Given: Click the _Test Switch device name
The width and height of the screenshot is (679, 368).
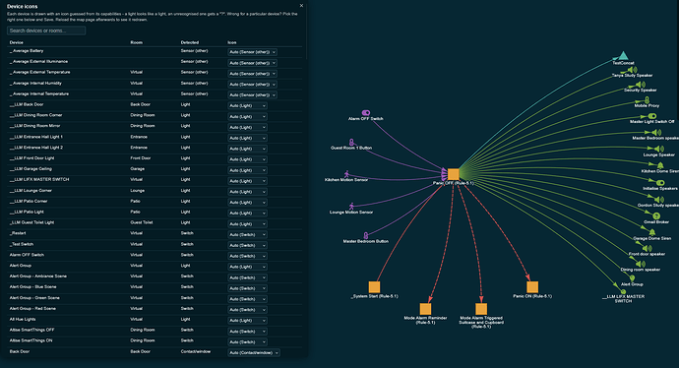Looking at the screenshot, I should click(x=22, y=244).
